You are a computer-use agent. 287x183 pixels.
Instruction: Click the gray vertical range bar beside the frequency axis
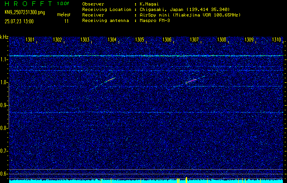pos(9,106)
